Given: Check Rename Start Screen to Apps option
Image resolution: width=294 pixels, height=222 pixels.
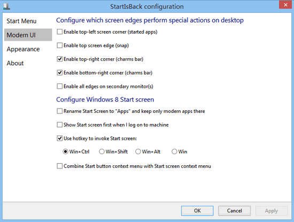Looking at the screenshot, I should [x=60, y=111].
